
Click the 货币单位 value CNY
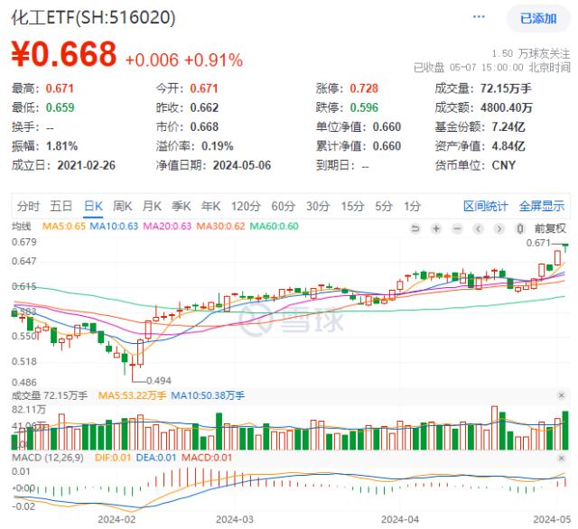pyautogui.click(x=504, y=165)
